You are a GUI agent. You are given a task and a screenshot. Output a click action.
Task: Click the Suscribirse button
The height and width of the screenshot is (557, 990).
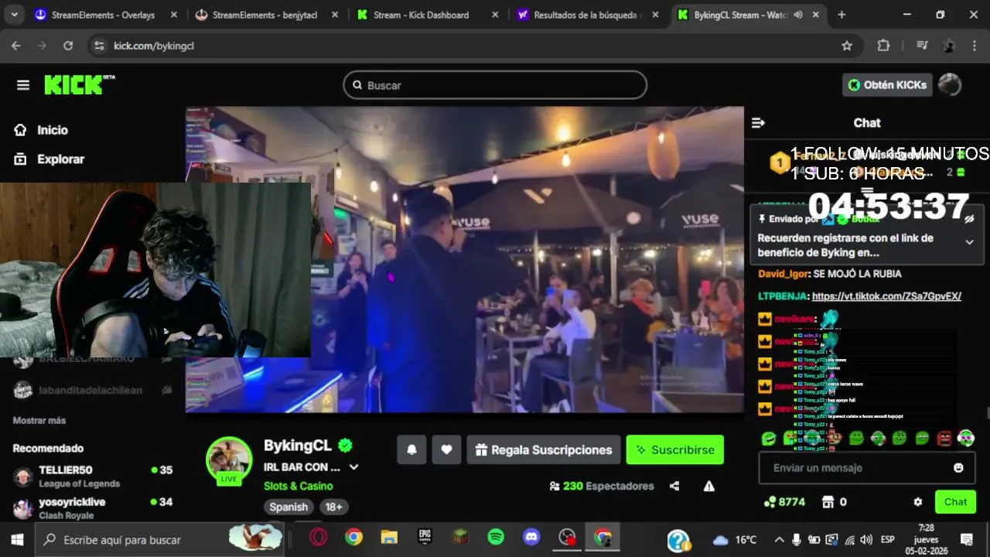[x=675, y=449]
